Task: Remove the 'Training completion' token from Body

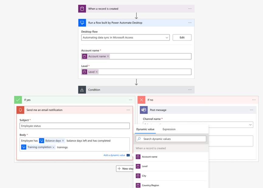Action: [x=54, y=147]
